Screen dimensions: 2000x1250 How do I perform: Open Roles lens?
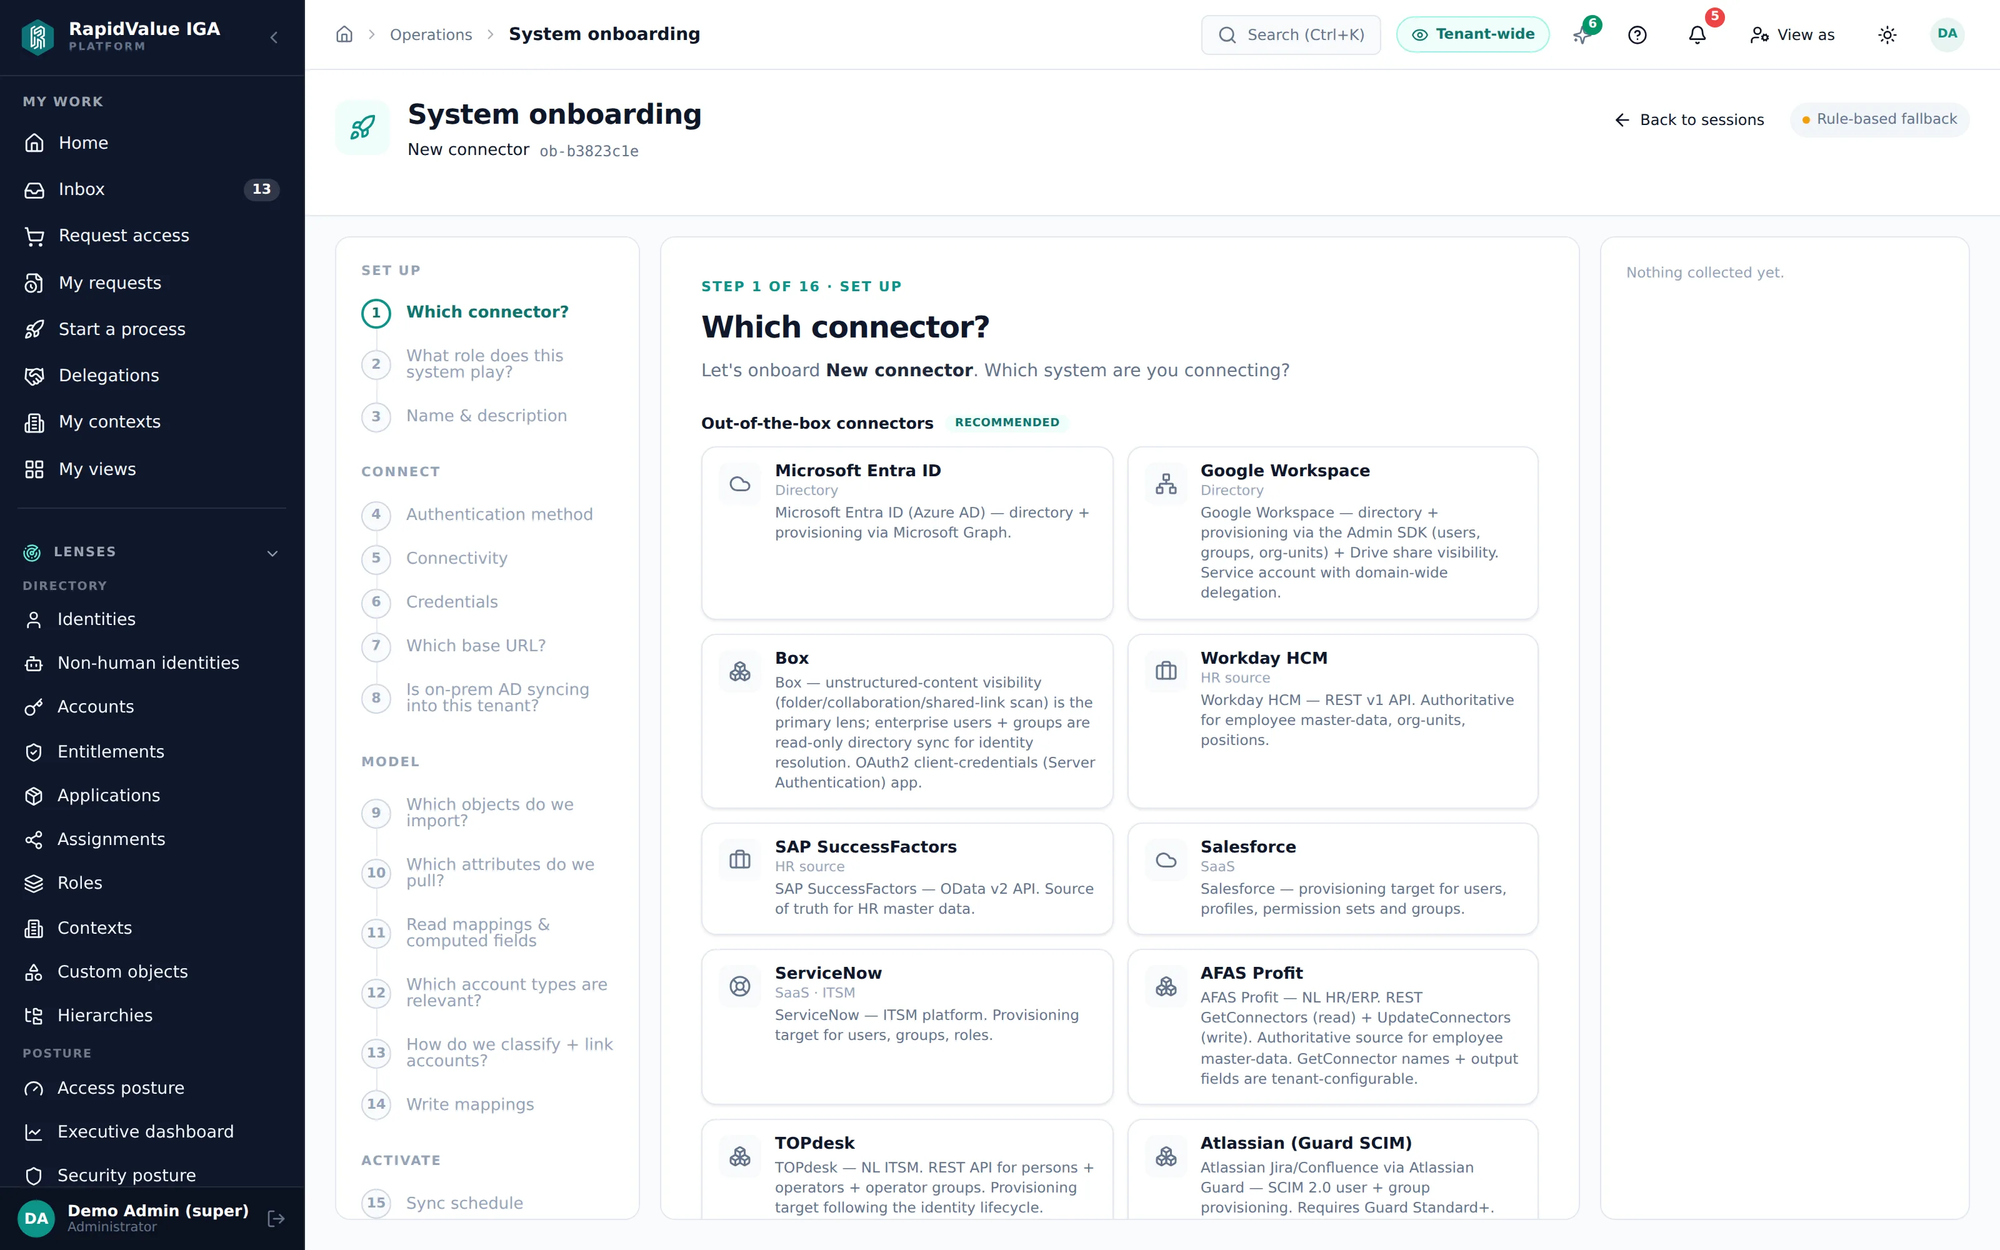[x=152, y=883]
